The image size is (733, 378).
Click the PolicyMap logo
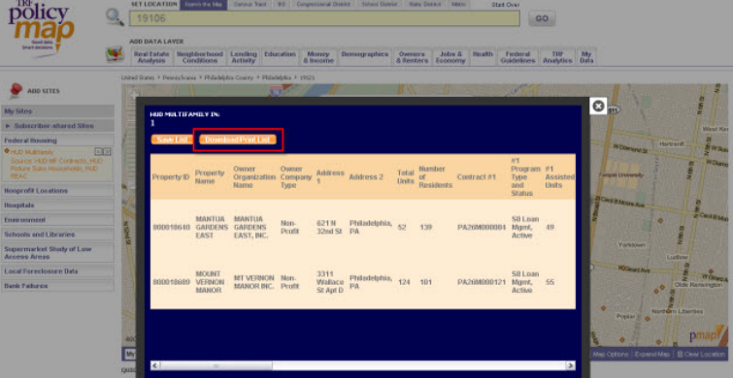(41, 28)
